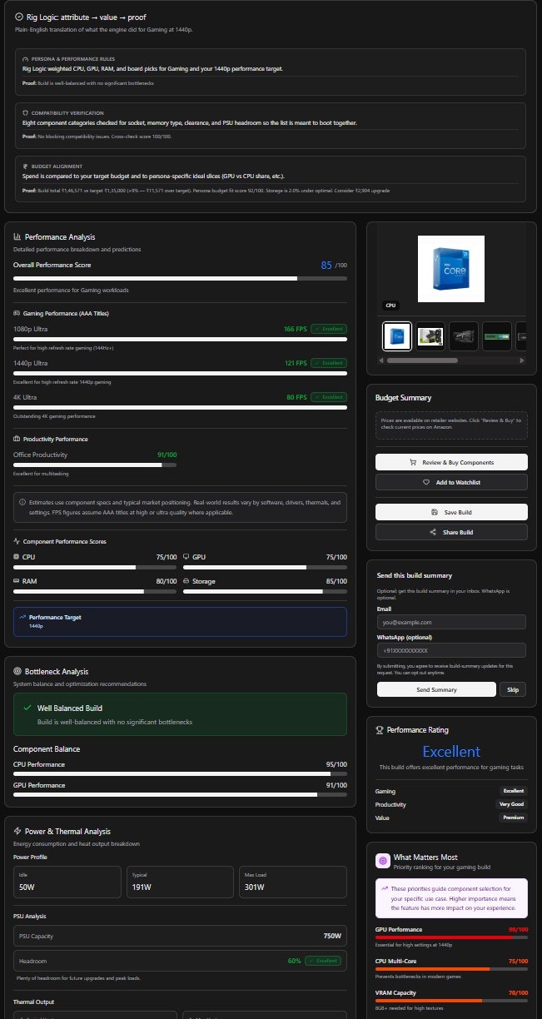Image resolution: width=542 pixels, height=1019 pixels.
Task: Click the 95/100 CPU Performance value
Action: point(336,764)
